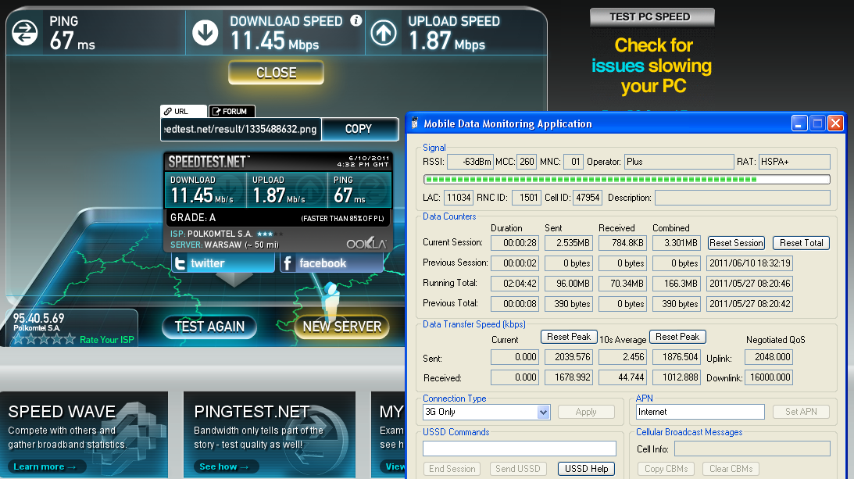Click Learn more under Speed Wave
Screen dimensions: 854x479
point(46,466)
